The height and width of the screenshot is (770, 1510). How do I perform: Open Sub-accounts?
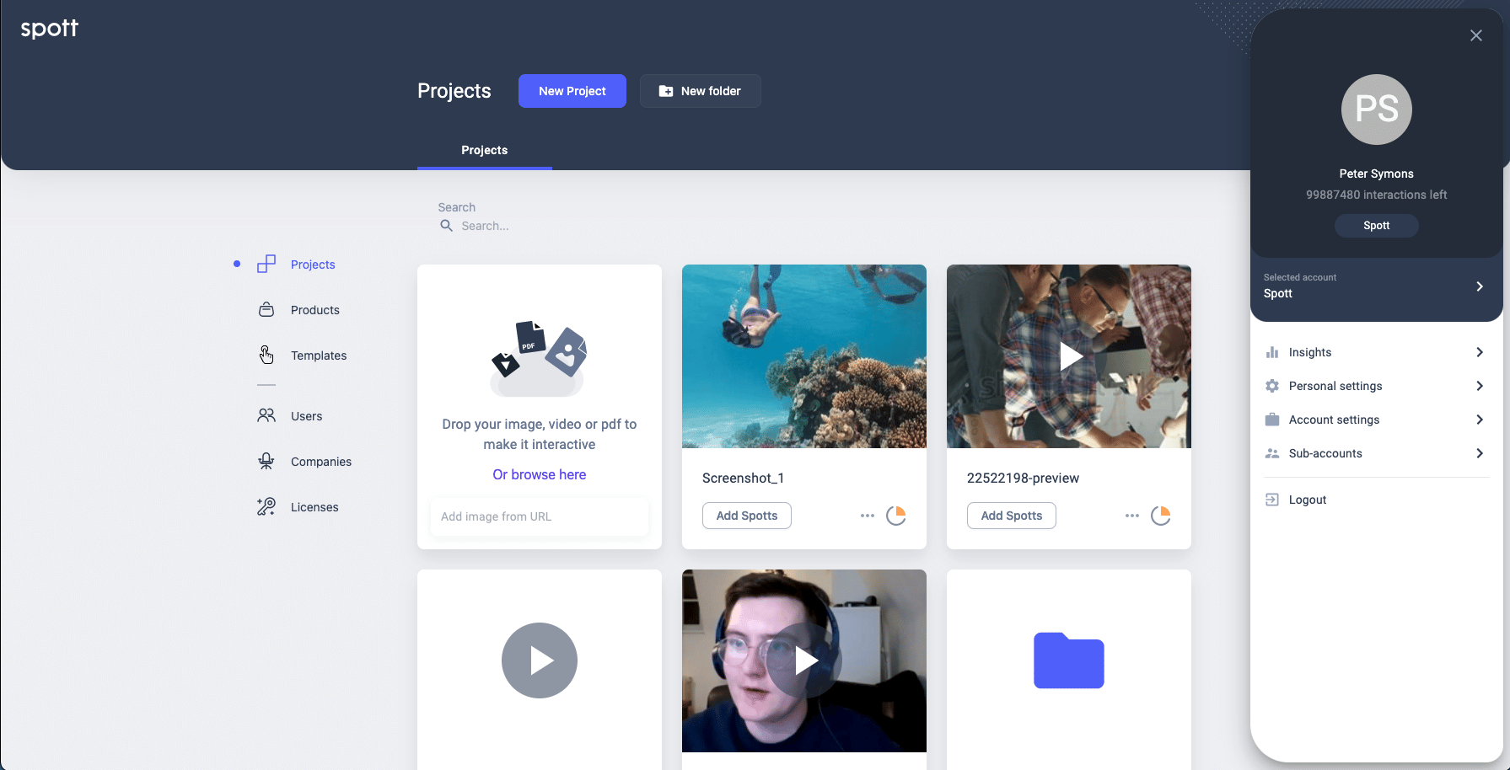[x=1325, y=453]
